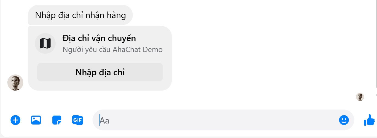377x138 pixels.
Task: Click "Người yêu cầu AhaChat Demo" subtitle text
Action: 113,50
